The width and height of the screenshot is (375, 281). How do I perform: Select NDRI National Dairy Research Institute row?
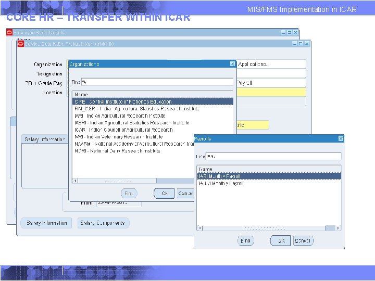(x=133, y=151)
